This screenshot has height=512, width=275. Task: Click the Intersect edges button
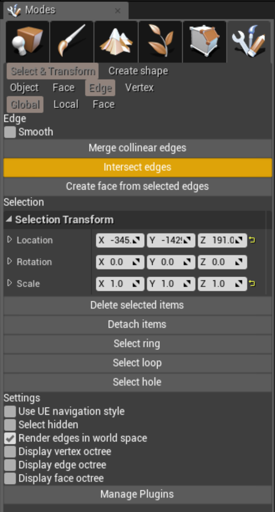pyautogui.click(x=138, y=167)
